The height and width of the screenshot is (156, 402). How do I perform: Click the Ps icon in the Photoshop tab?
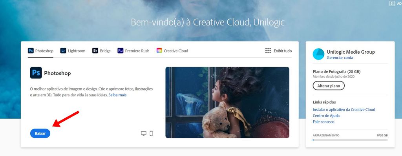tap(31, 51)
